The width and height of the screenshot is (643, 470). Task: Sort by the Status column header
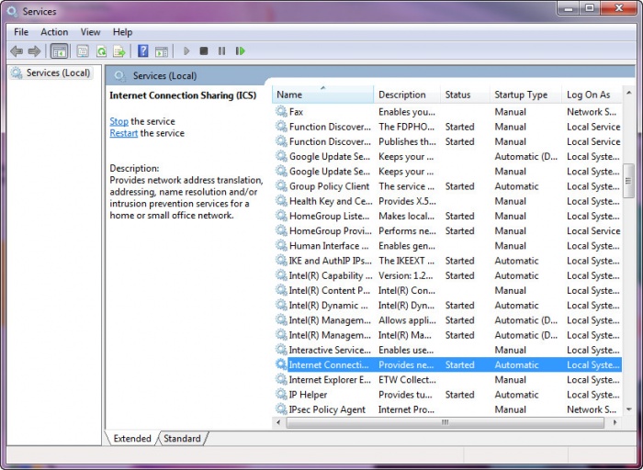click(457, 95)
